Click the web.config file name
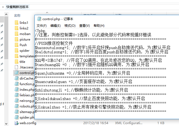The width and height of the screenshot is (179, 126). [28, 123]
